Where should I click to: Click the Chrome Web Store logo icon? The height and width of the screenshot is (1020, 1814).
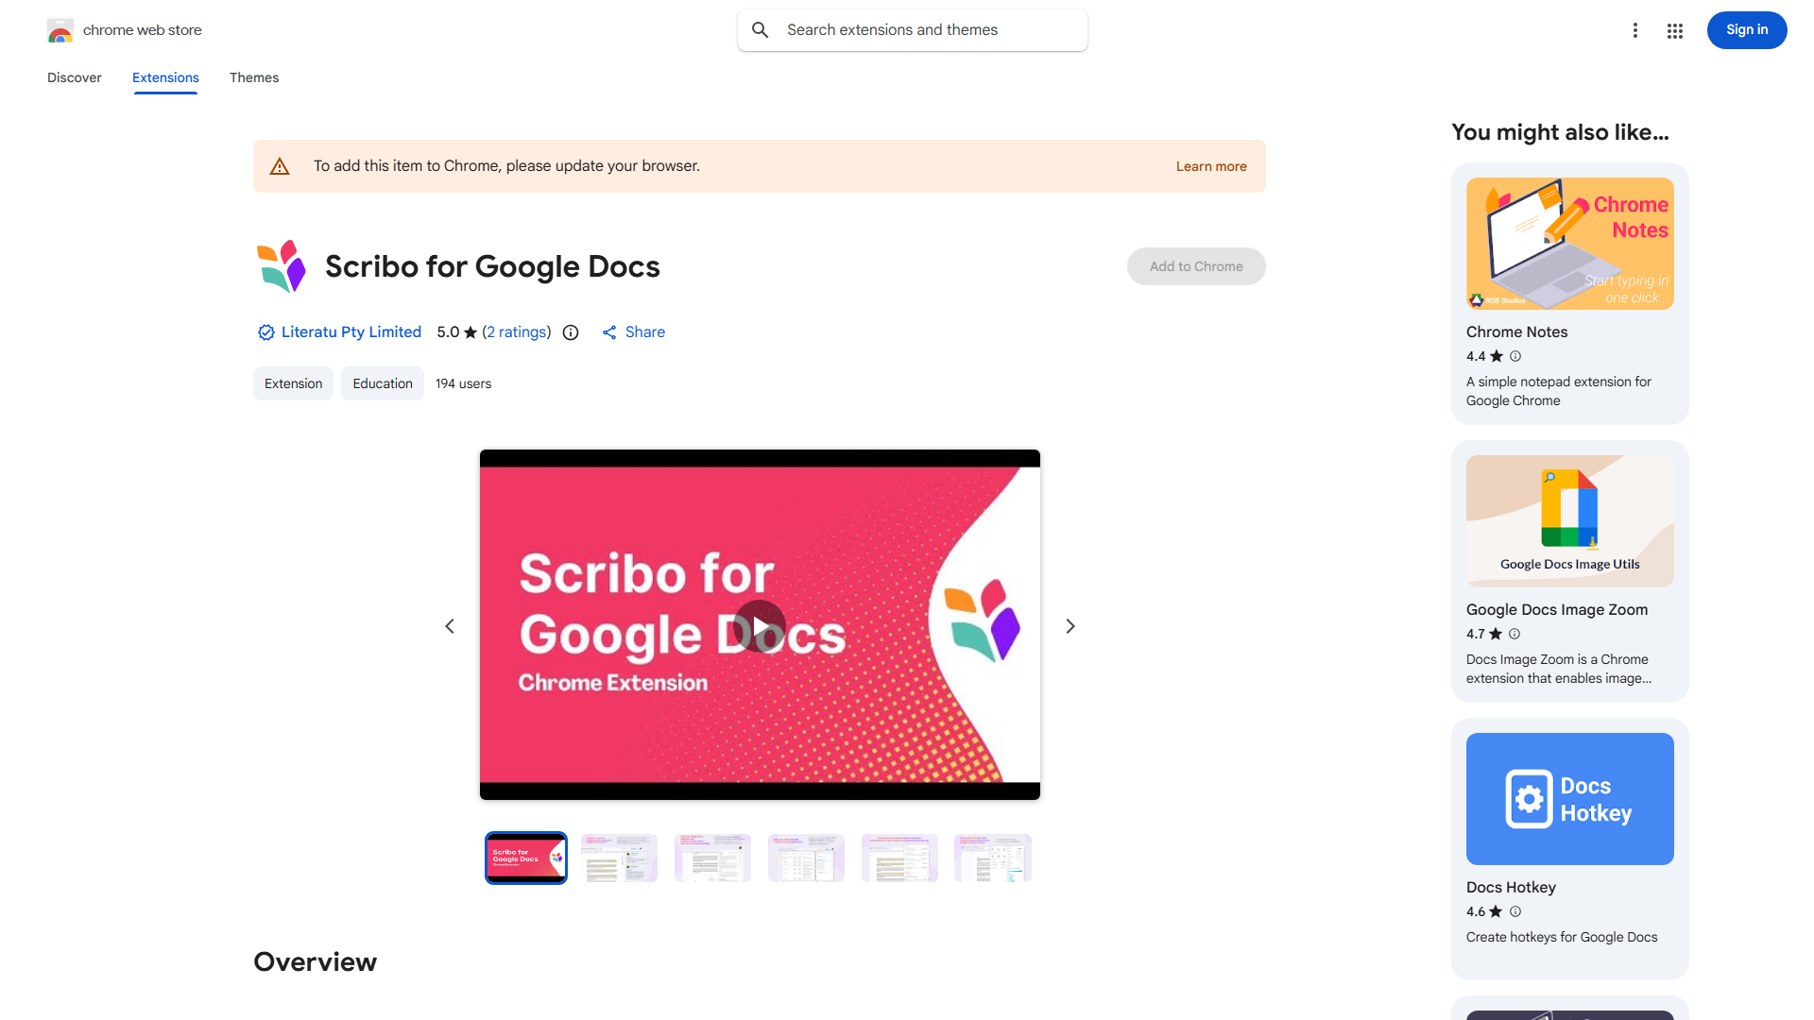point(60,31)
